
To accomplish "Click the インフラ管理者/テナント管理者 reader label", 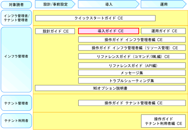I will point(16,18).
